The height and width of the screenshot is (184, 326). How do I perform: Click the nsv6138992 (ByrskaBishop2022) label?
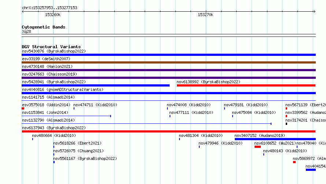[208, 82]
